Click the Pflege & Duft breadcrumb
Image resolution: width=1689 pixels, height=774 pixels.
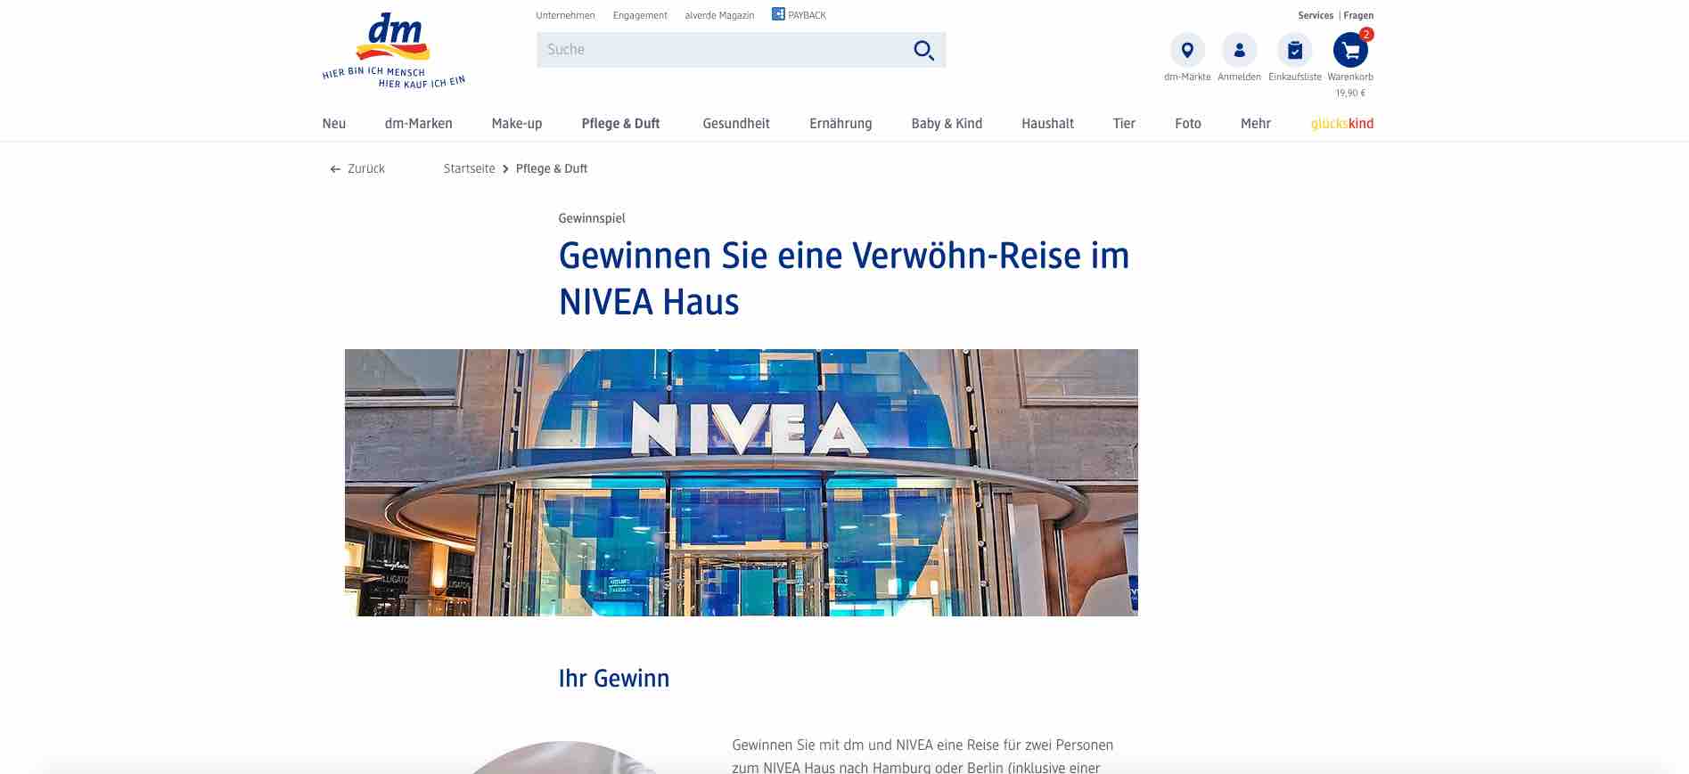(x=552, y=168)
